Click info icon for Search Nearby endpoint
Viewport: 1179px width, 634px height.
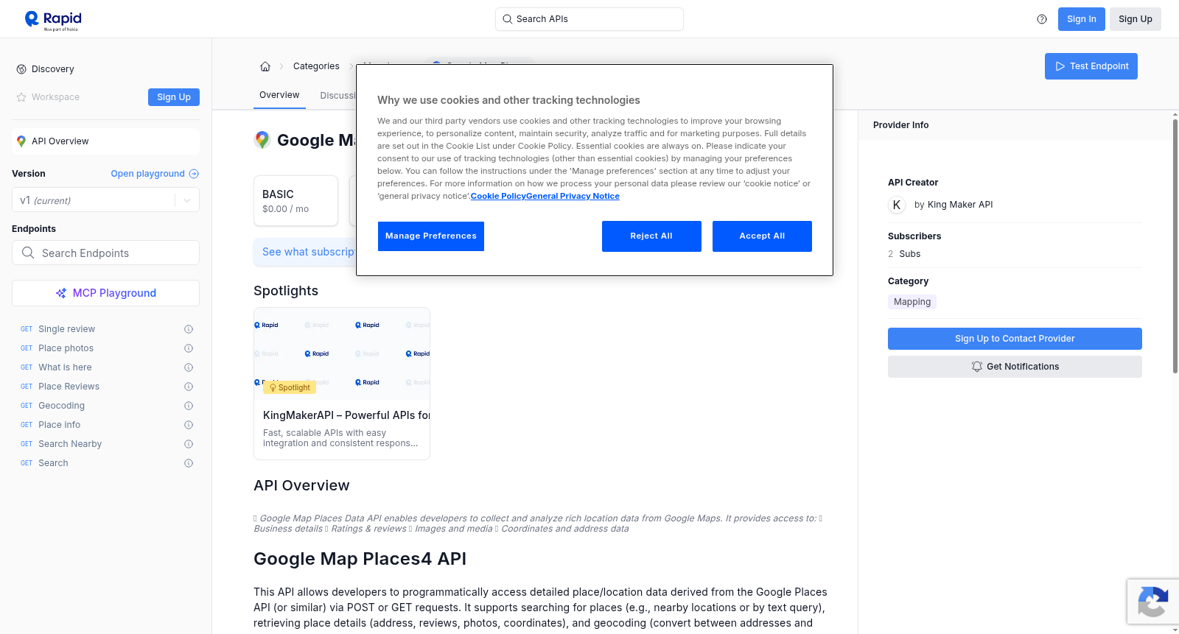pos(189,444)
